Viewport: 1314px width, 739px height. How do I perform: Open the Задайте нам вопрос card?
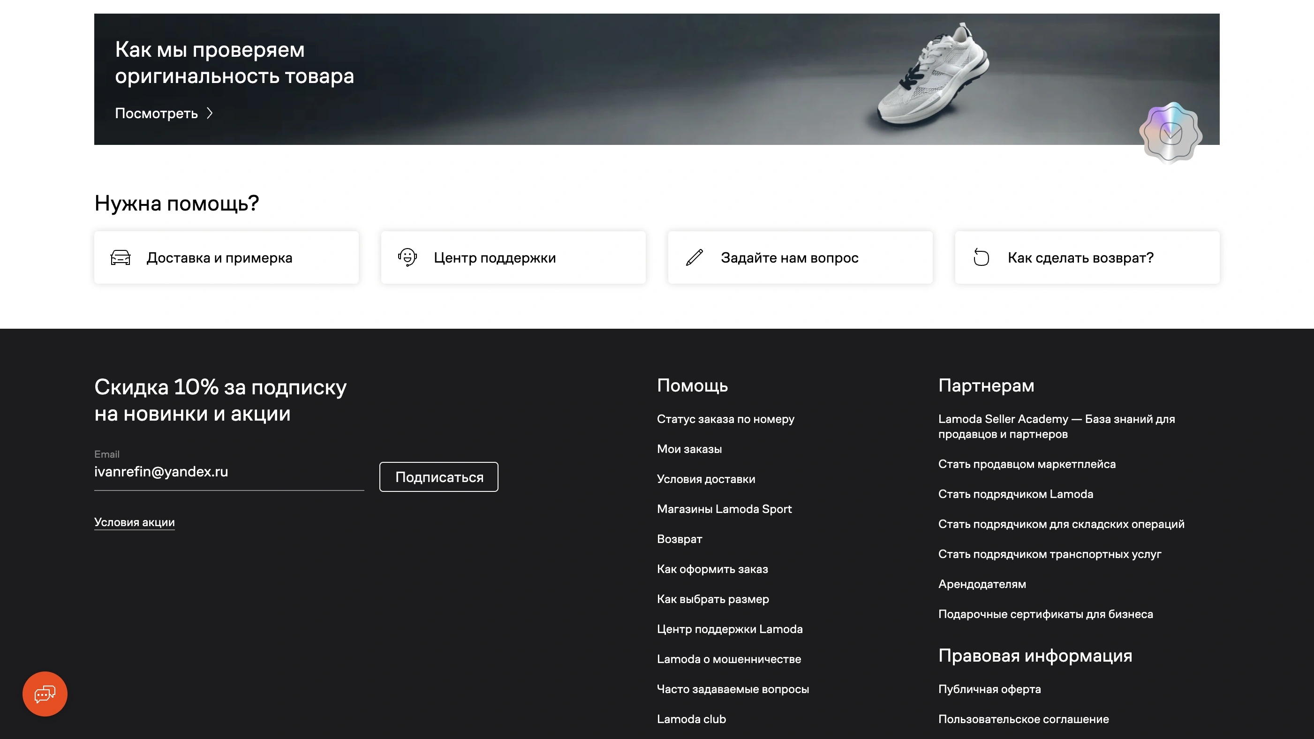pyautogui.click(x=800, y=257)
